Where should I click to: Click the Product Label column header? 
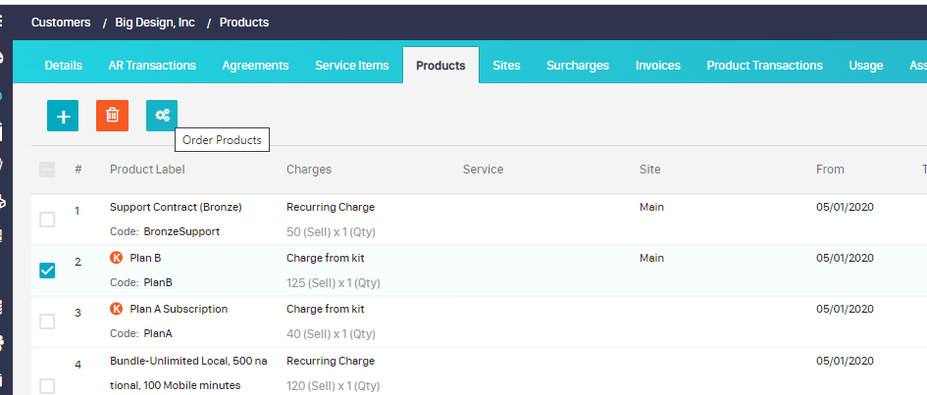(147, 170)
